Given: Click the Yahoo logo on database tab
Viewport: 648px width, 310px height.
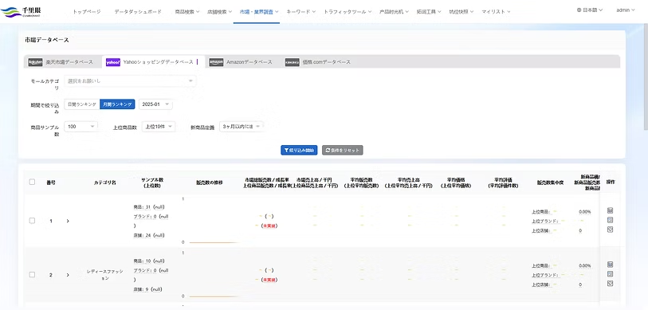Looking at the screenshot, I should click(x=113, y=62).
